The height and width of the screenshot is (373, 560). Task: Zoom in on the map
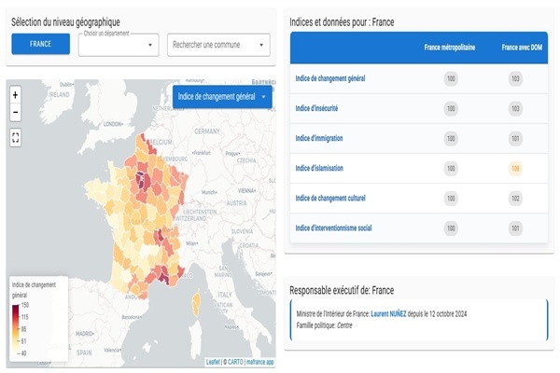pyautogui.click(x=15, y=95)
